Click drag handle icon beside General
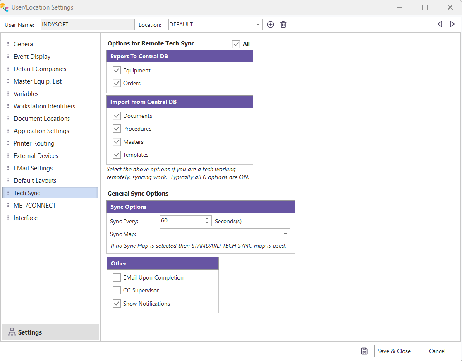 pyautogui.click(x=8, y=44)
